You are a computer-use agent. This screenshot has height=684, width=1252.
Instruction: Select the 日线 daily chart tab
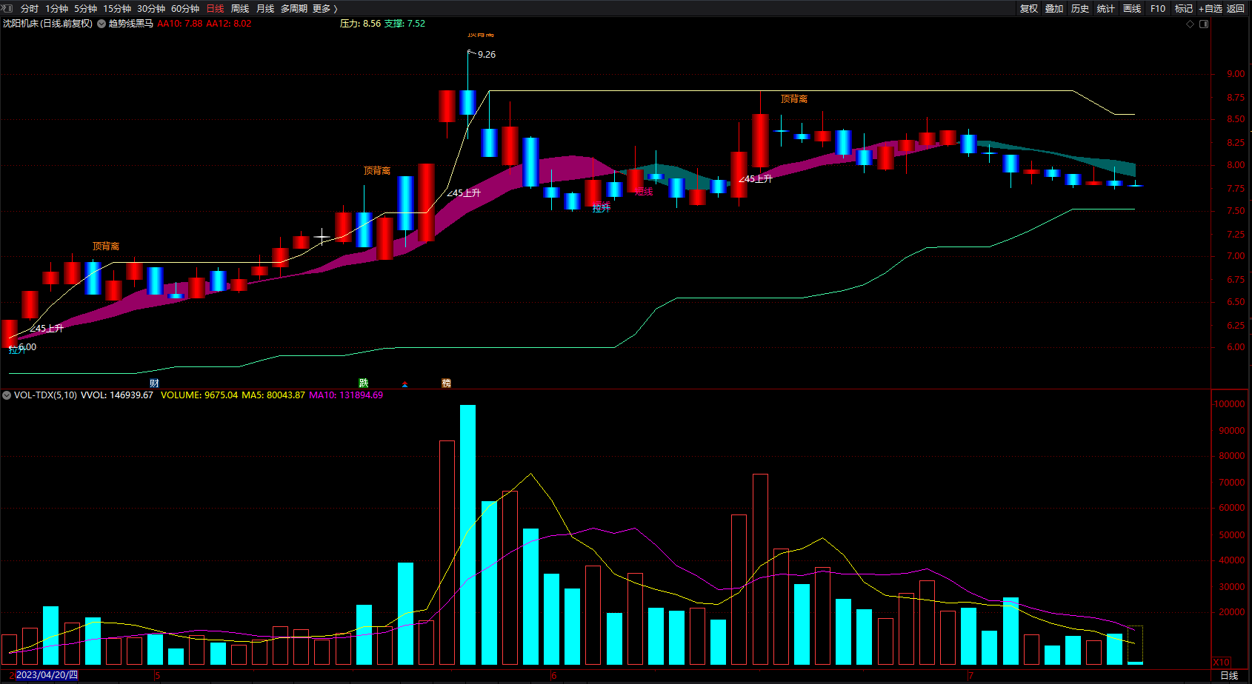tap(215, 9)
